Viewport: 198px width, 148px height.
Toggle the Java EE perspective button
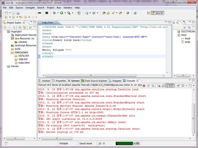tap(157, 13)
